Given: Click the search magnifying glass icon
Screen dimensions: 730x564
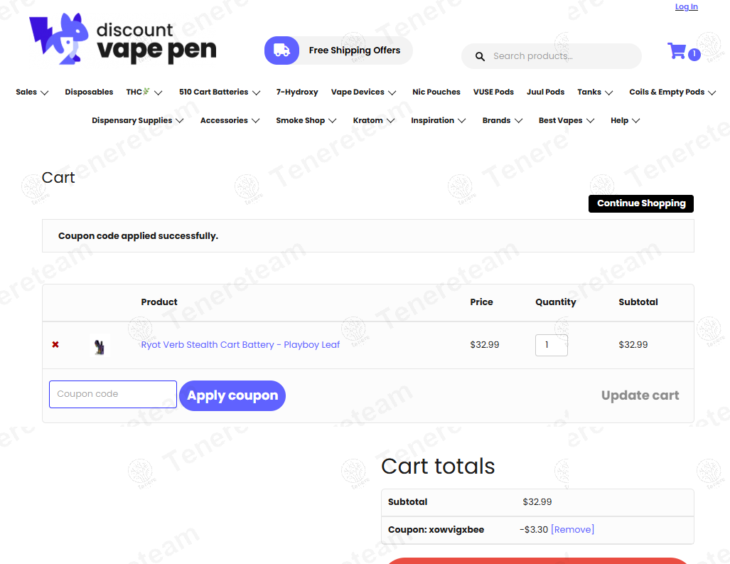Looking at the screenshot, I should click(480, 56).
